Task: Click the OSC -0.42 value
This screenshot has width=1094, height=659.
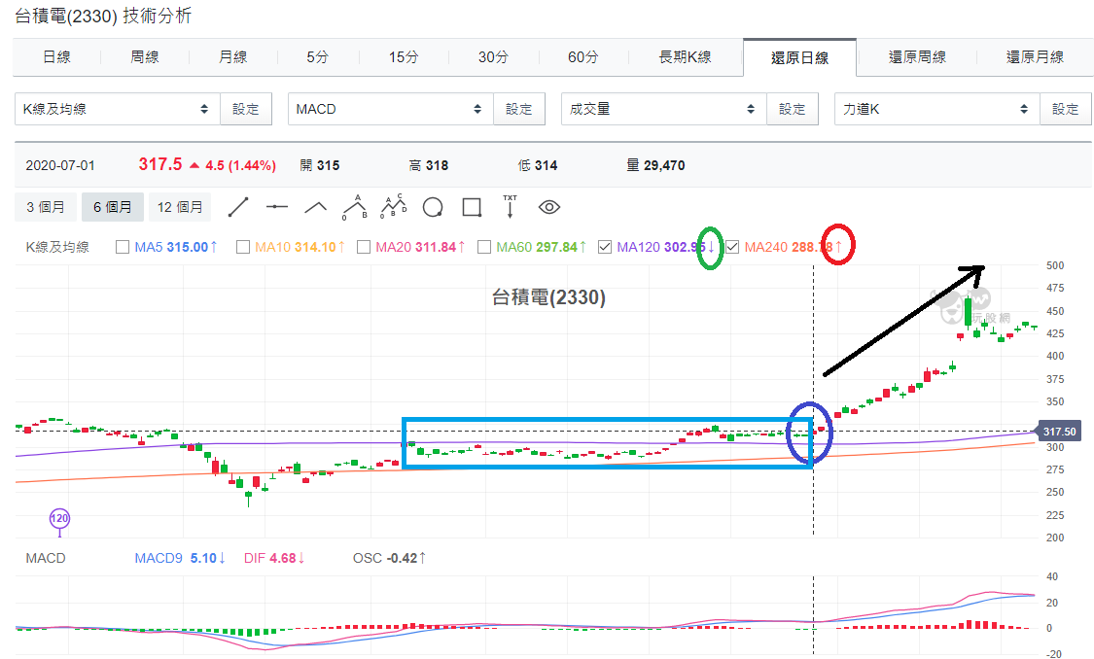Action: [x=389, y=559]
